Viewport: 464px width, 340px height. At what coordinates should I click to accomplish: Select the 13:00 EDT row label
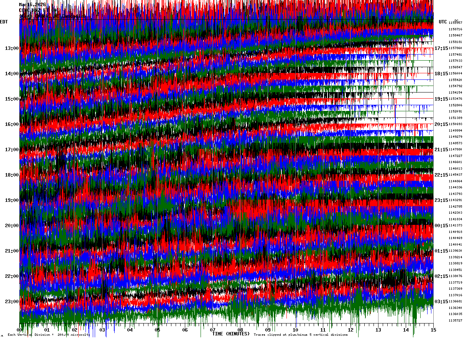tap(12, 48)
